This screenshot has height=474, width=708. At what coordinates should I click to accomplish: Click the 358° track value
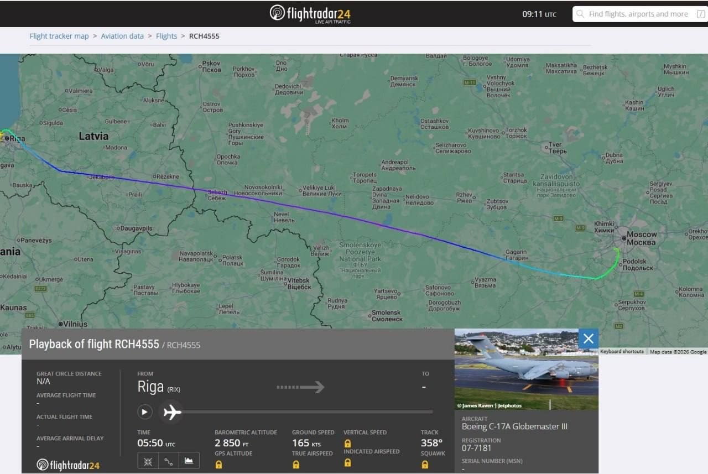pos(431,443)
